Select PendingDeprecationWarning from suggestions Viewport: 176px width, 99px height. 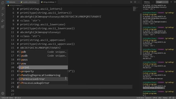coord(43,75)
